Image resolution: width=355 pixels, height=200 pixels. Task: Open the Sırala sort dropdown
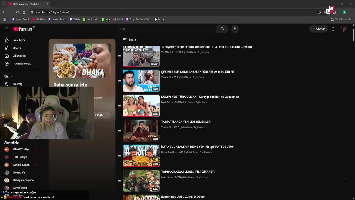pos(129,40)
